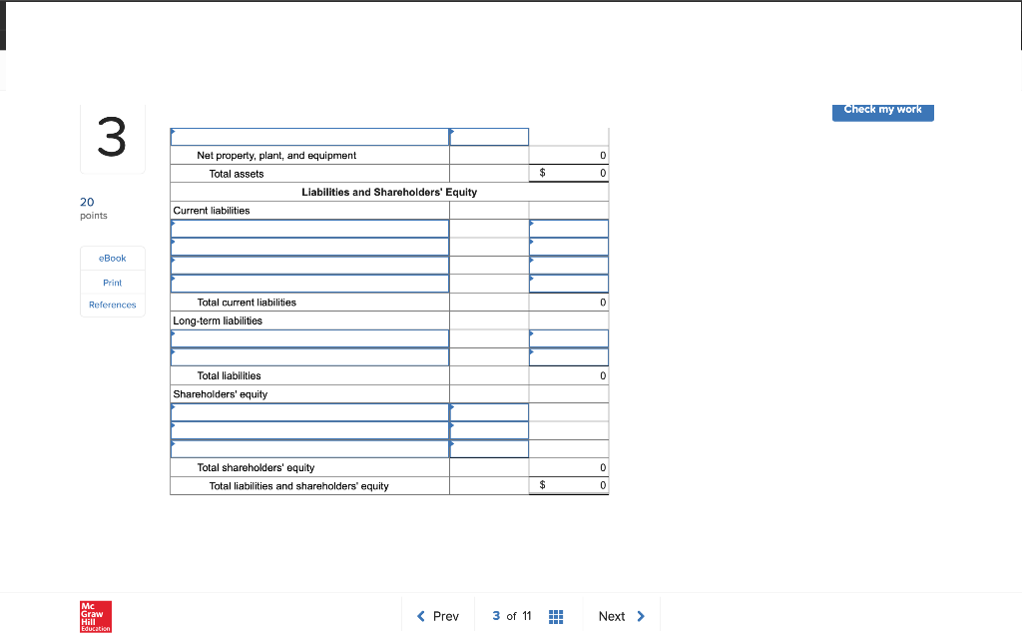This screenshot has width=1022, height=639.
Task: Click the Print link in the sidebar
Action: pyautogui.click(x=112, y=283)
